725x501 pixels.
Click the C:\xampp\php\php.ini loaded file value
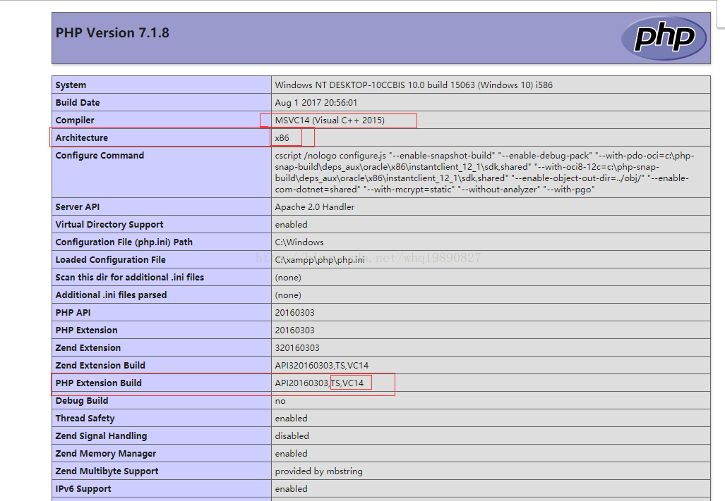click(320, 260)
